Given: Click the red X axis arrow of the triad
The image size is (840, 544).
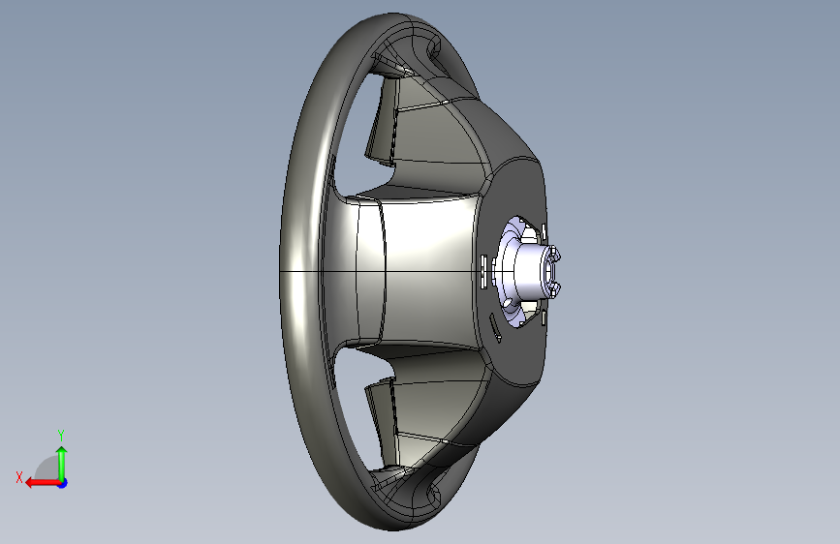Looking at the screenshot, I should (x=43, y=483).
